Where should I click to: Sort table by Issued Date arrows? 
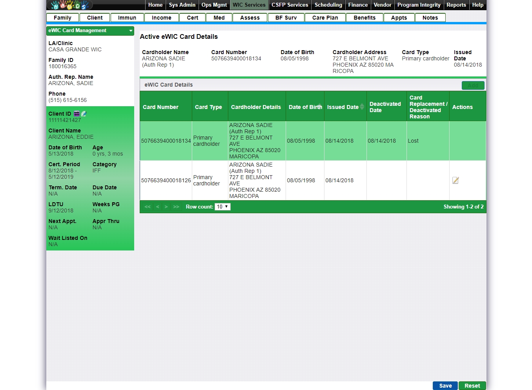[x=362, y=107]
